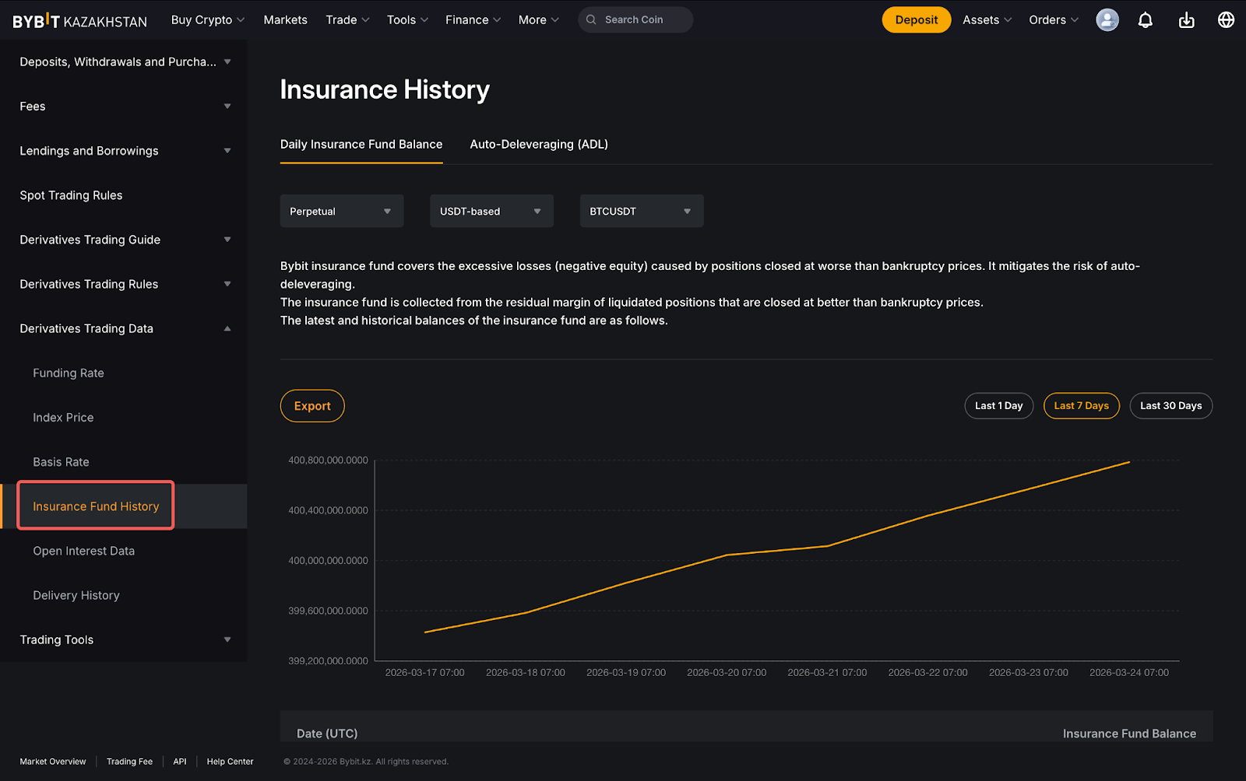Click the Search Coin input field

click(642, 20)
